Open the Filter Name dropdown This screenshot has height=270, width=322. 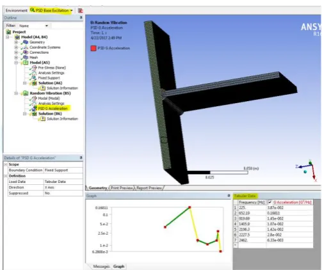(x=47, y=26)
